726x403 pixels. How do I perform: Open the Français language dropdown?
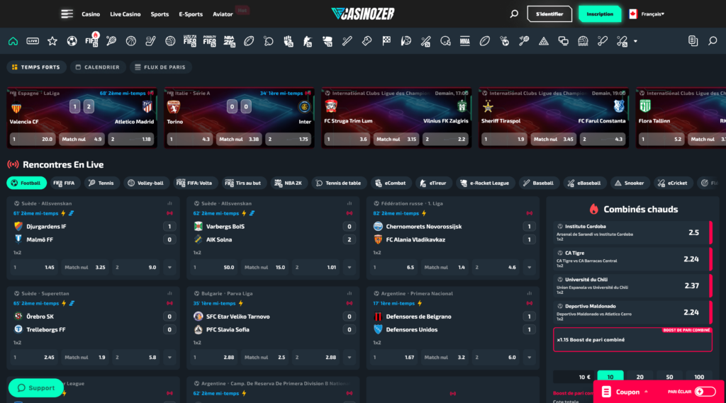647,14
